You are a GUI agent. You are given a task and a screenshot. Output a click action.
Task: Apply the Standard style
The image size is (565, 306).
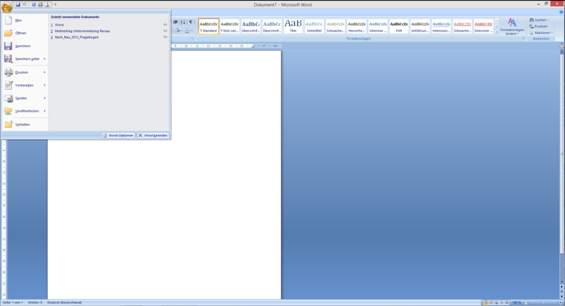click(209, 26)
